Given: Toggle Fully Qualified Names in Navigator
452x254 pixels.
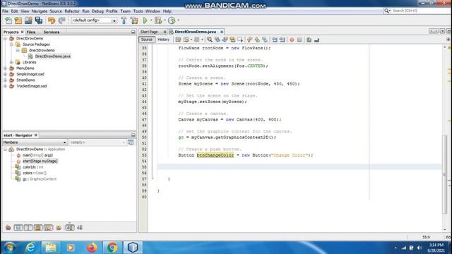Looking at the screenshot, I should click(59, 228).
